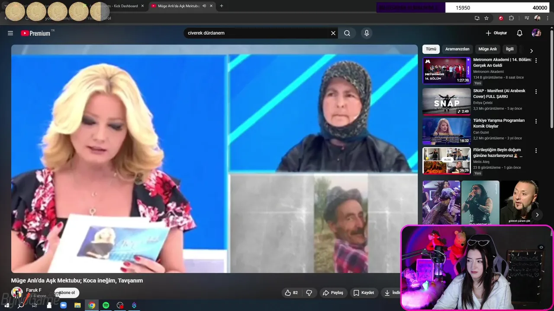Open File Explorer from the taskbar
The image size is (554, 311).
77,305
